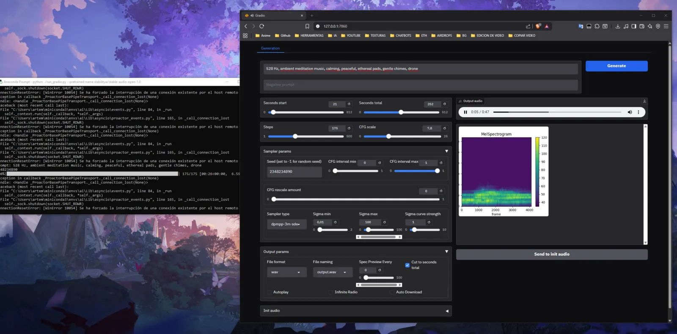The image size is (677, 334).
Task: Reset the Seconds total value
Action: point(444,104)
